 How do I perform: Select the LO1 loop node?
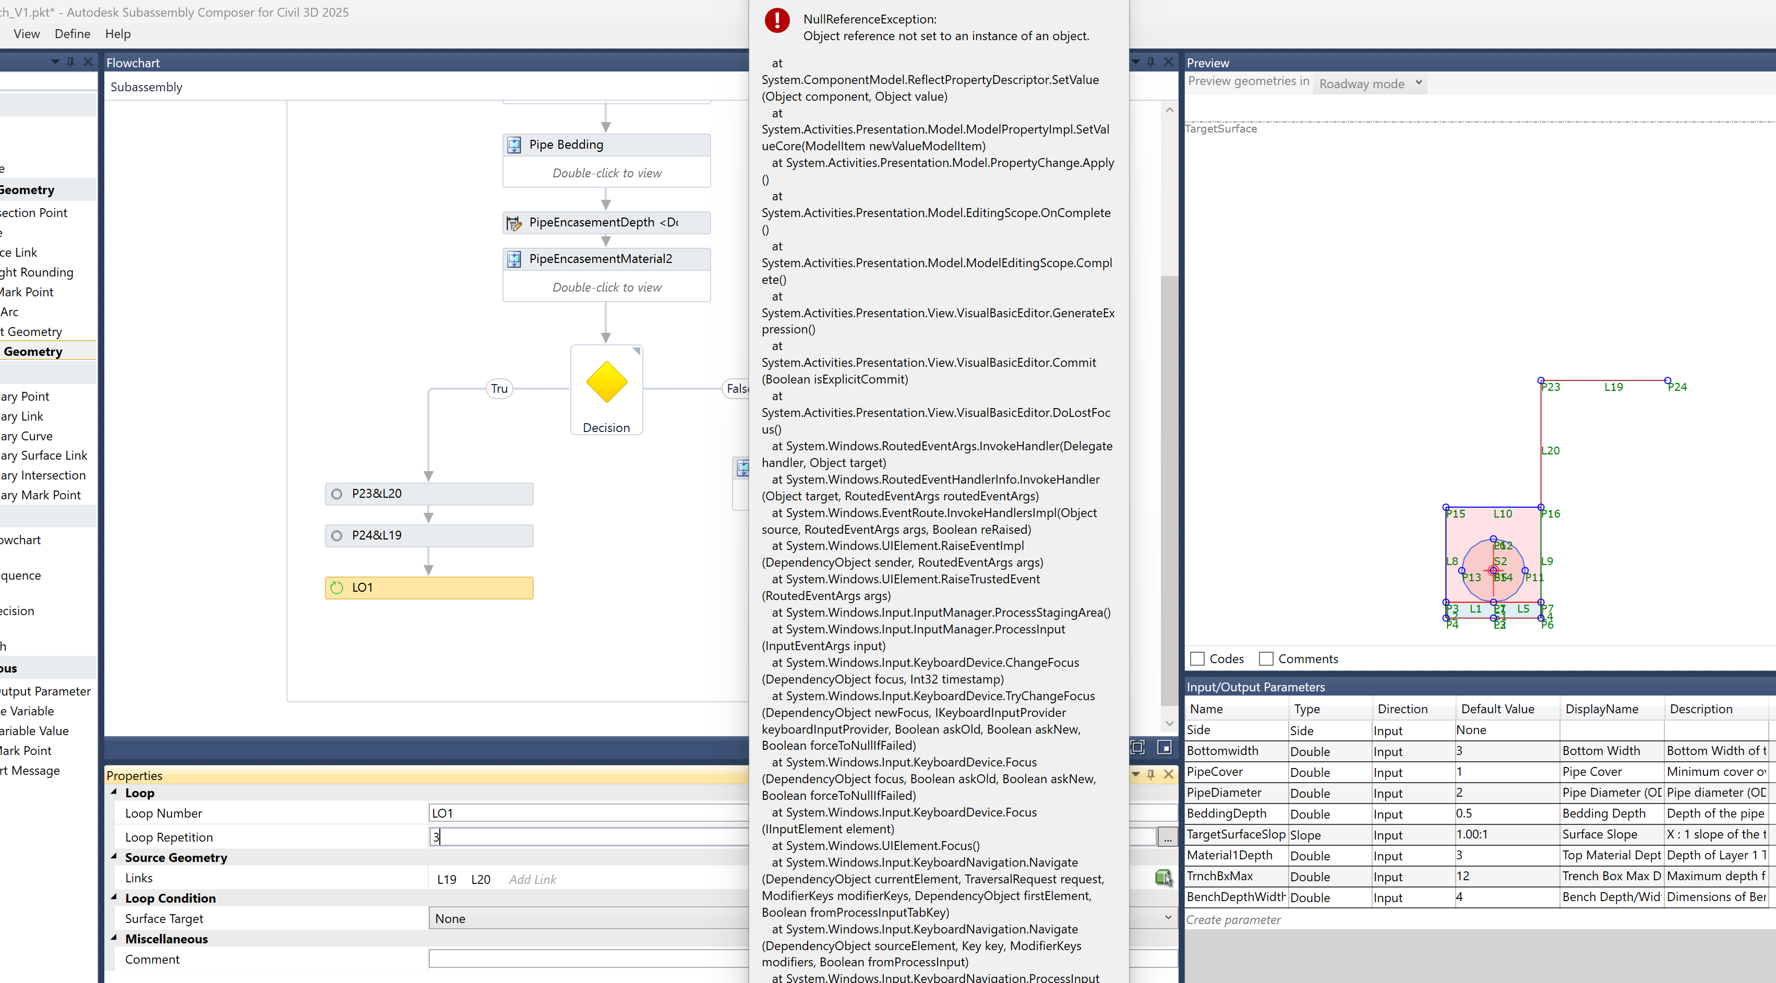coord(429,588)
